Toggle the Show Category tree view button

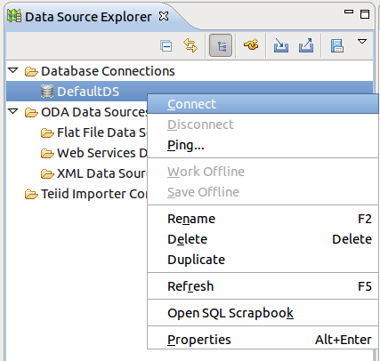point(221,45)
